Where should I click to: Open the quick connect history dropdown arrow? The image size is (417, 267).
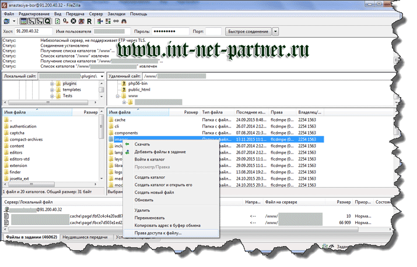(x=275, y=31)
